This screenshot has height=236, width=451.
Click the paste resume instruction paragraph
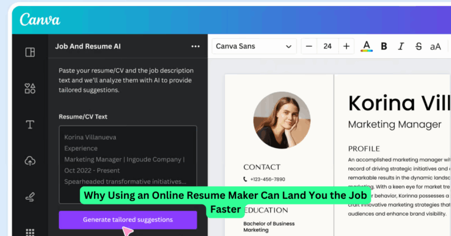pos(126,80)
